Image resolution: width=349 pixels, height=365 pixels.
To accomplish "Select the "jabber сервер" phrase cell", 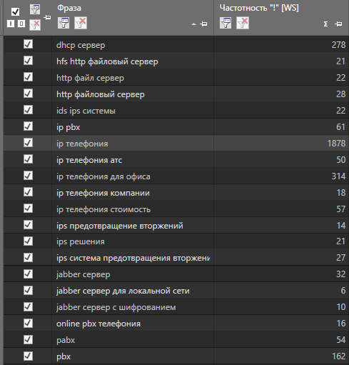I will pos(133,274).
